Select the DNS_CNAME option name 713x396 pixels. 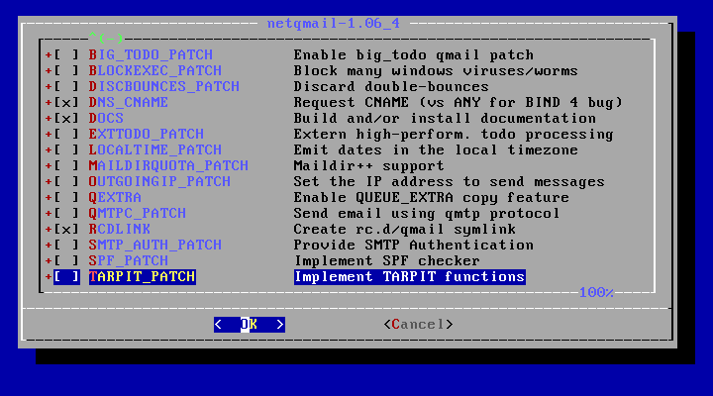point(129,102)
